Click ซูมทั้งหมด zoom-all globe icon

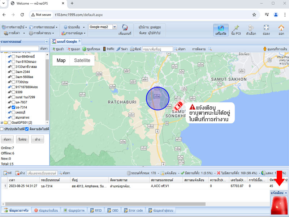pyautogui.click(x=91, y=49)
